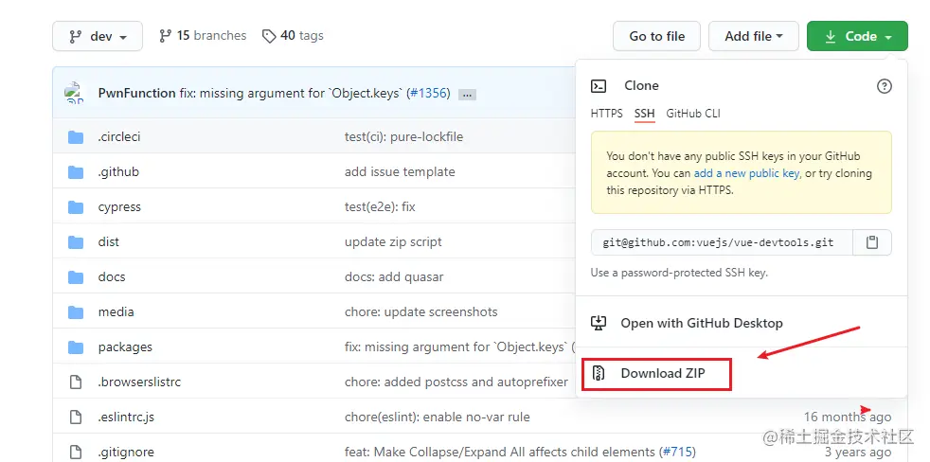Image resolution: width=930 pixels, height=462 pixels.
Task: Open commit docs: add quasar
Action: pos(394,277)
